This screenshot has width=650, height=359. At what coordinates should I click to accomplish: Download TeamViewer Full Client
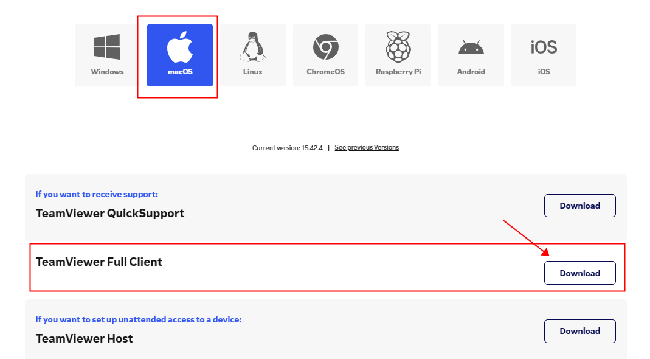click(x=579, y=273)
